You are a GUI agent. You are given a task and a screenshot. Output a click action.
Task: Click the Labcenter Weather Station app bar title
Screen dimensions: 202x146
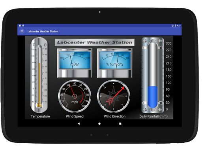(43, 31)
